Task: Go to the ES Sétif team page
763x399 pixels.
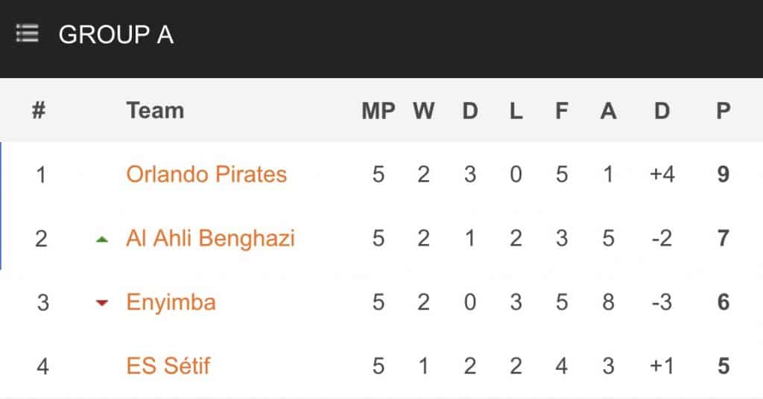Action: pyautogui.click(x=168, y=366)
